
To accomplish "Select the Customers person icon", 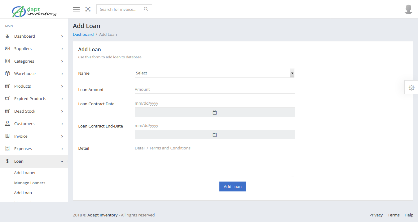I will point(7,124).
